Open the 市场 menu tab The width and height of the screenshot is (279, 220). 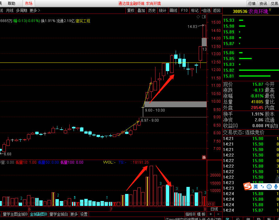click(x=29, y=3)
